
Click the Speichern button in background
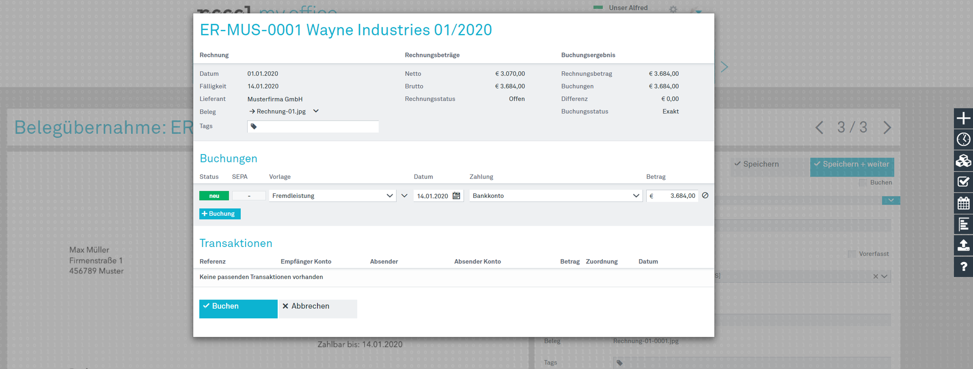click(x=770, y=166)
